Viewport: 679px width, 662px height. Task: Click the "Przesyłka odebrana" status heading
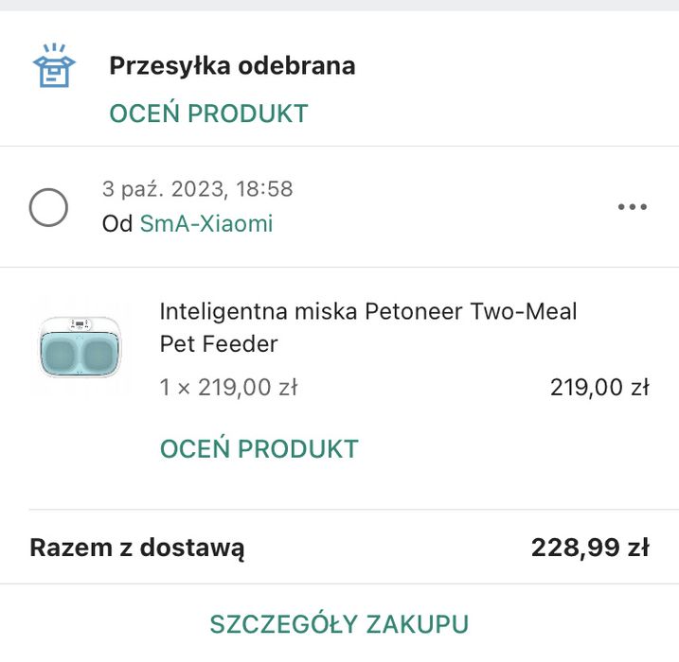coord(232,66)
